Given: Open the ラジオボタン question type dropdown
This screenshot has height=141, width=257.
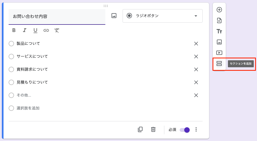Looking at the screenshot, I should click(162, 16).
